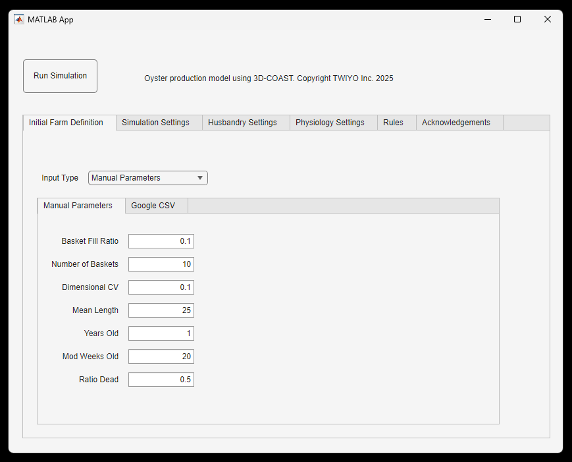572x462 pixels.
Task: Select the Manual Parameters sub-tab
Action: (x=79, y=206)
